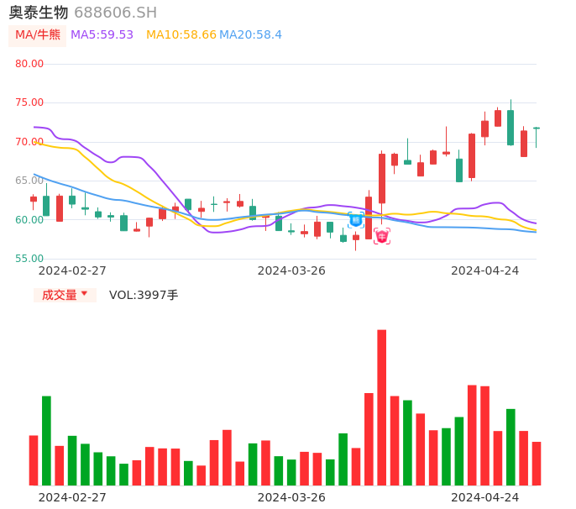Viewport: 576px width, 509px height.
Task: Click the stock name 奥泰生物
Action: [39, 13]
